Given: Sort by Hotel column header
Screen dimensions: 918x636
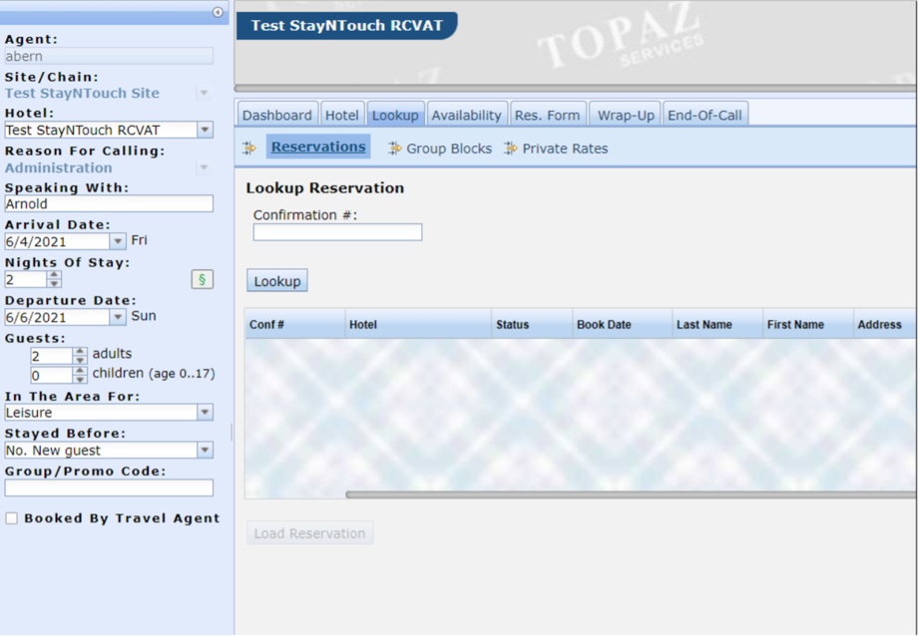Looking at the screenshot, I should coord(418,324).
